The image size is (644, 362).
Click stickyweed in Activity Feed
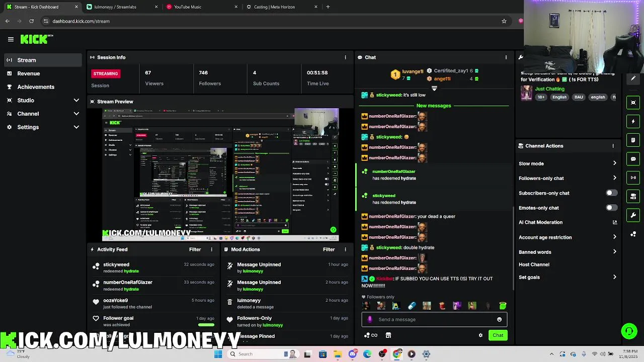click(116, 264)
